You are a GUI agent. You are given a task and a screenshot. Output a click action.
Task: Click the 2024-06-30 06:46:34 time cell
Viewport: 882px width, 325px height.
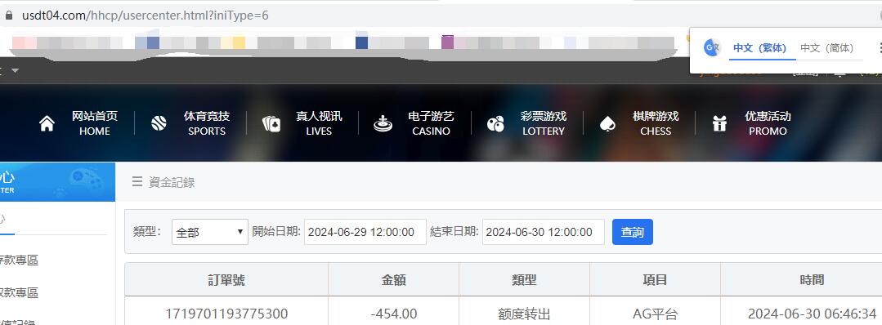tap(812, 314)
